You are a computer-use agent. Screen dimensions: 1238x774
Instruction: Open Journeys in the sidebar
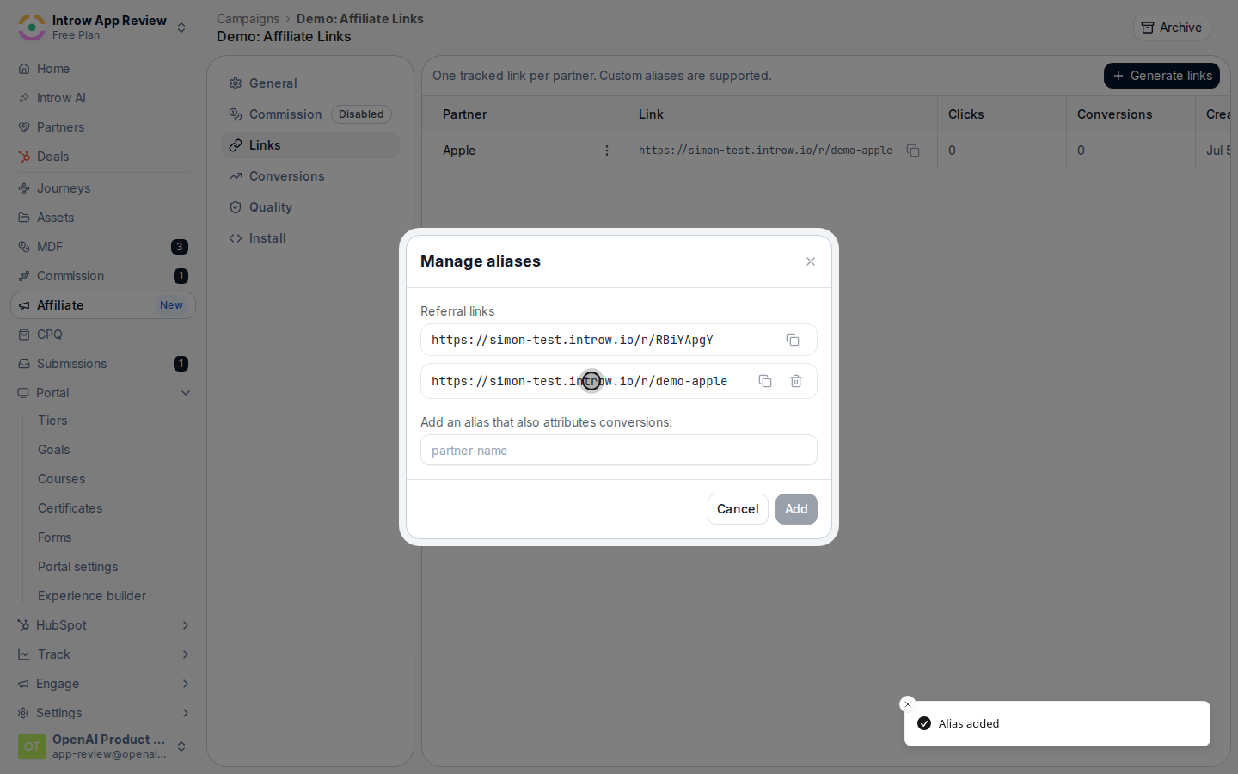(103, 188)
